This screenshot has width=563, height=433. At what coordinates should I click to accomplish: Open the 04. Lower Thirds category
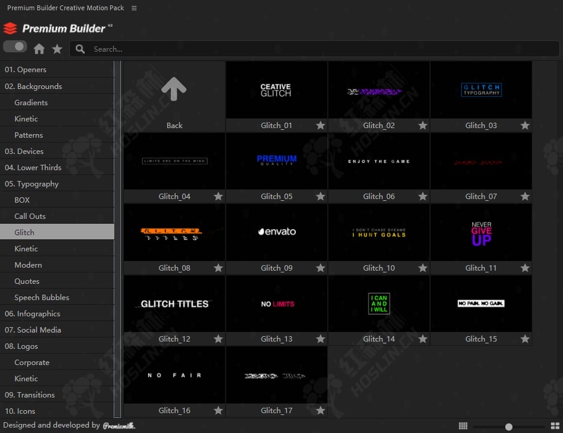pyautogui.click(x=57, y=167)
